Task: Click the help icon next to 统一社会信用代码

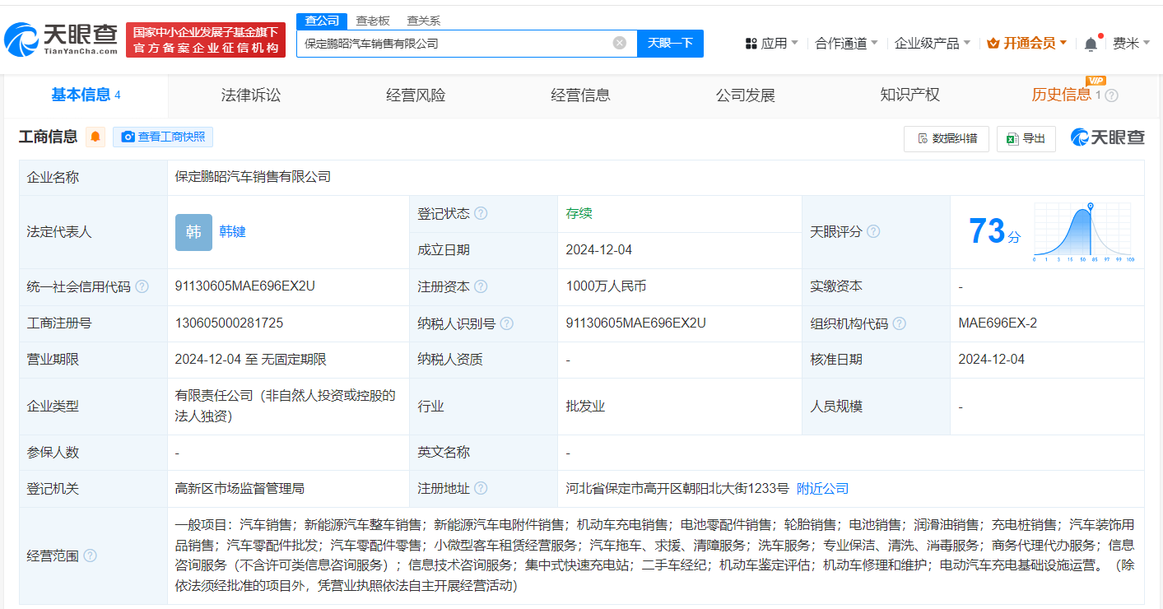Action: point(142,286)
